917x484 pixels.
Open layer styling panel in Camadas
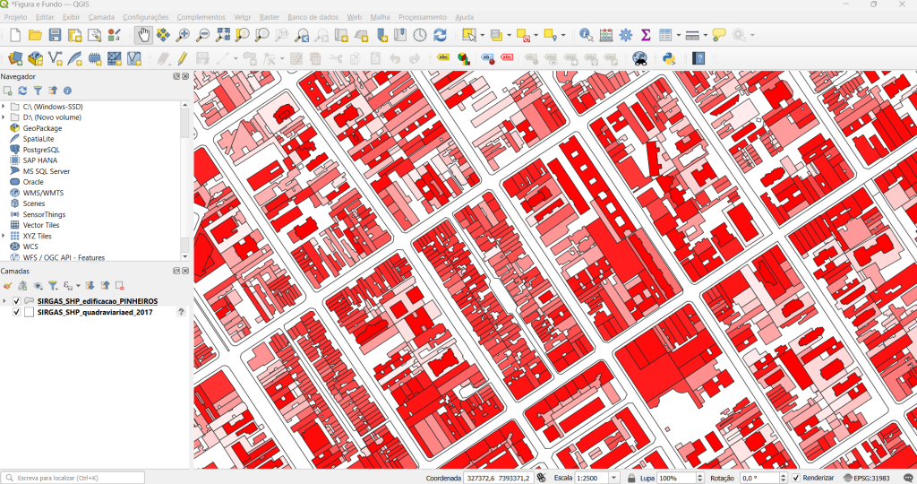tap(7, 286)
